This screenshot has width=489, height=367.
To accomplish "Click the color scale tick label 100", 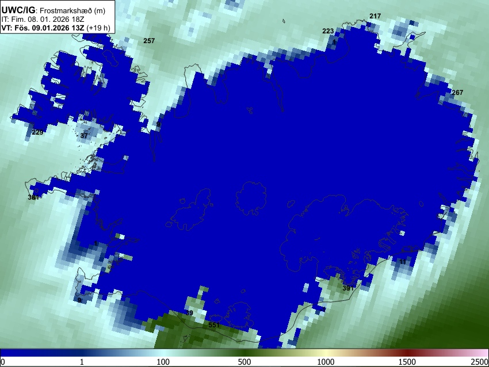I will point(163,362).
